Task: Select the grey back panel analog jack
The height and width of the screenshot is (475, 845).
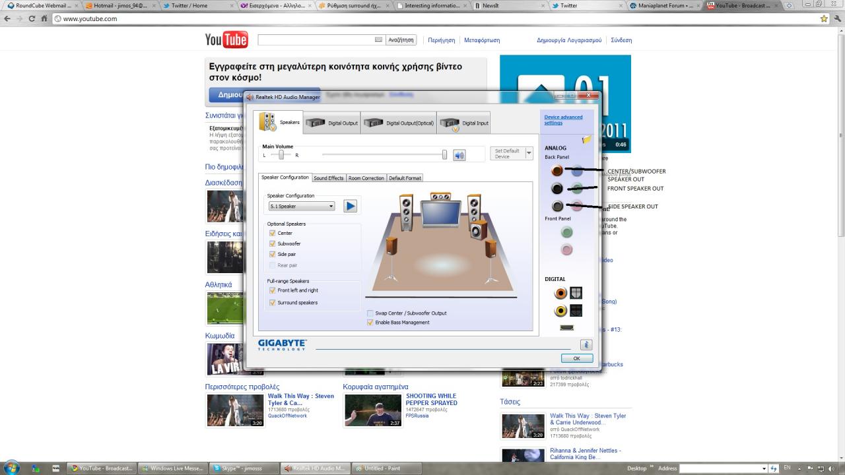Action: 557,206
